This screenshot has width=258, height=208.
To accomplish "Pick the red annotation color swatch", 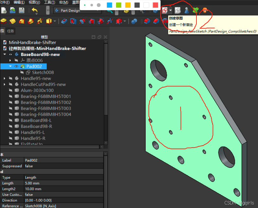I will point(155,5).
